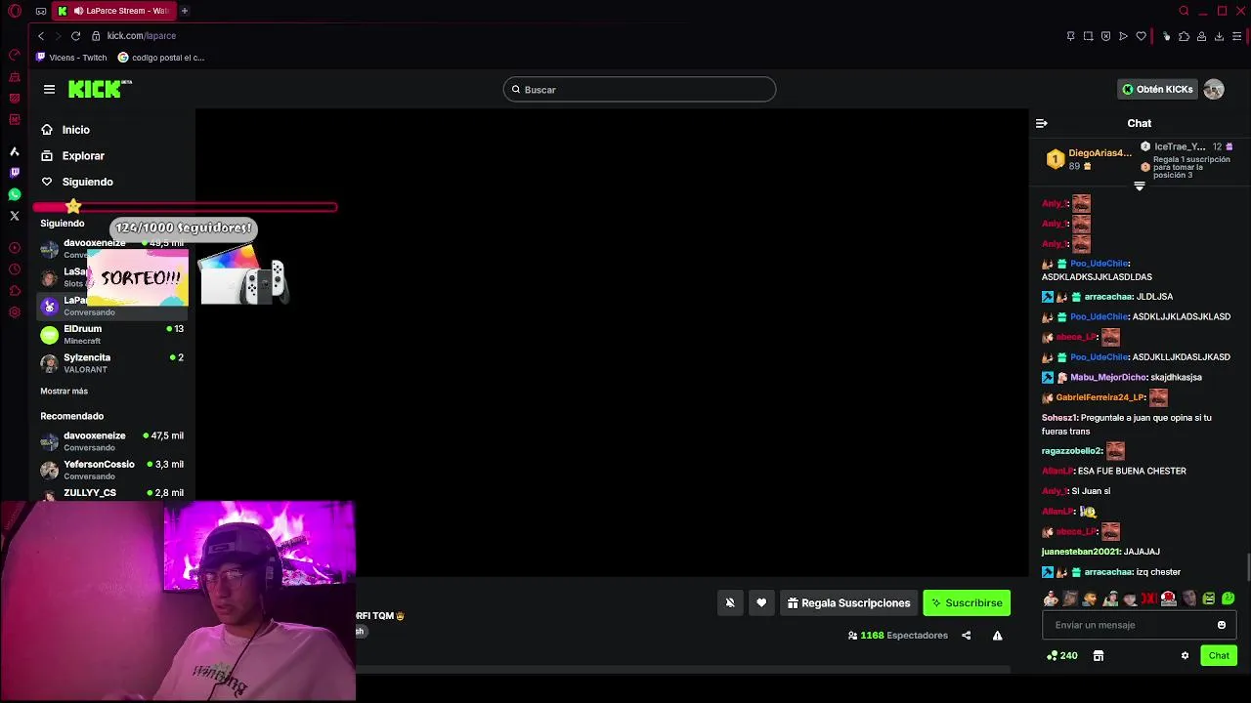Share the stream via share icon

(x=966, y=636)
